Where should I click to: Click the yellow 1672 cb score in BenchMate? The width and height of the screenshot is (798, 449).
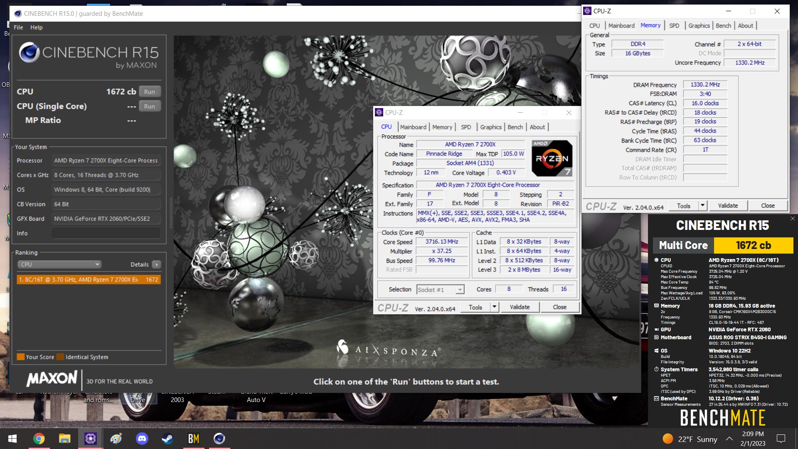[x=753, y=245]
